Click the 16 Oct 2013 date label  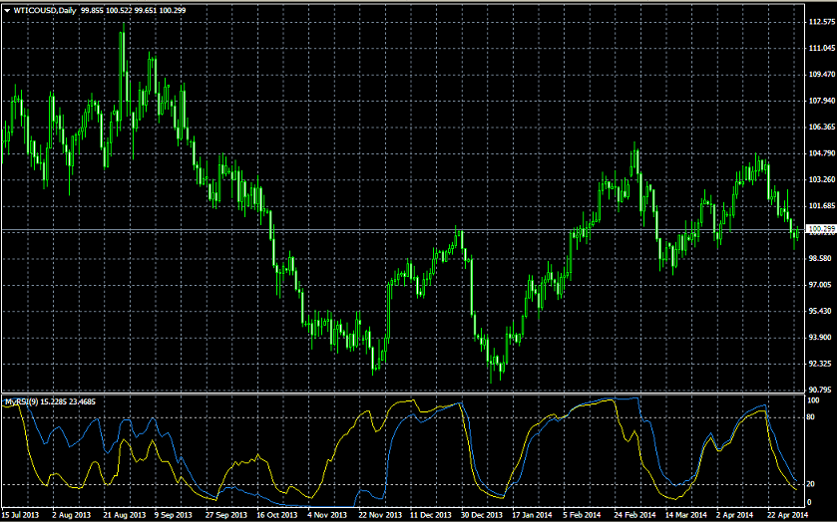coord(276,515)
